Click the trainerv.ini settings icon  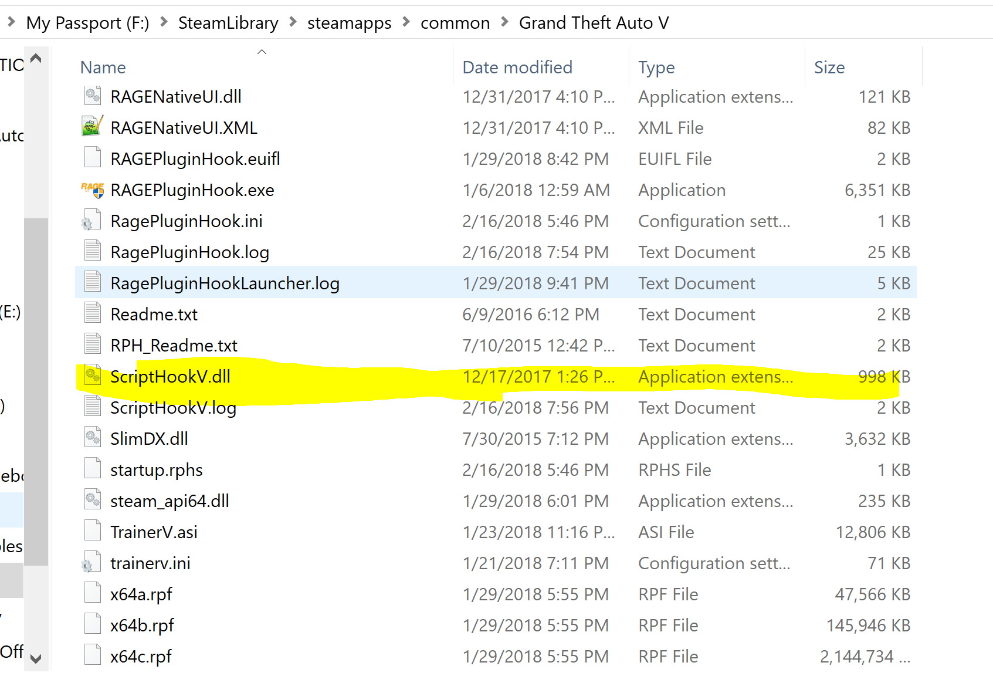[x=91, y=563]
